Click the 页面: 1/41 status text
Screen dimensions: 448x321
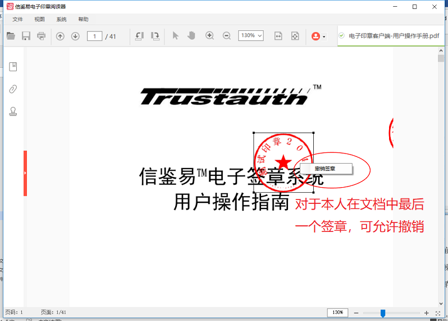pos(53,313)
